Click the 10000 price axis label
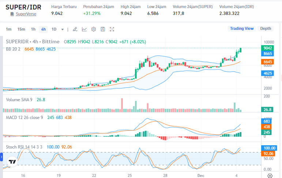This screenshot has width=282, height=178. [269, 42]
